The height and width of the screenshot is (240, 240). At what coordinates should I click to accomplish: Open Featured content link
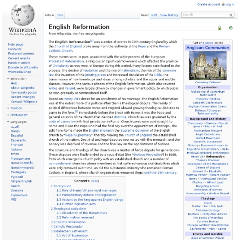coord(21,54)
